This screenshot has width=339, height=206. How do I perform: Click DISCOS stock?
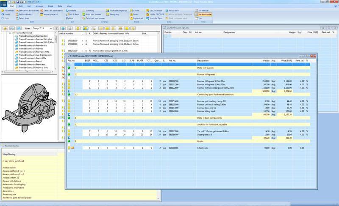coord(154,11)
